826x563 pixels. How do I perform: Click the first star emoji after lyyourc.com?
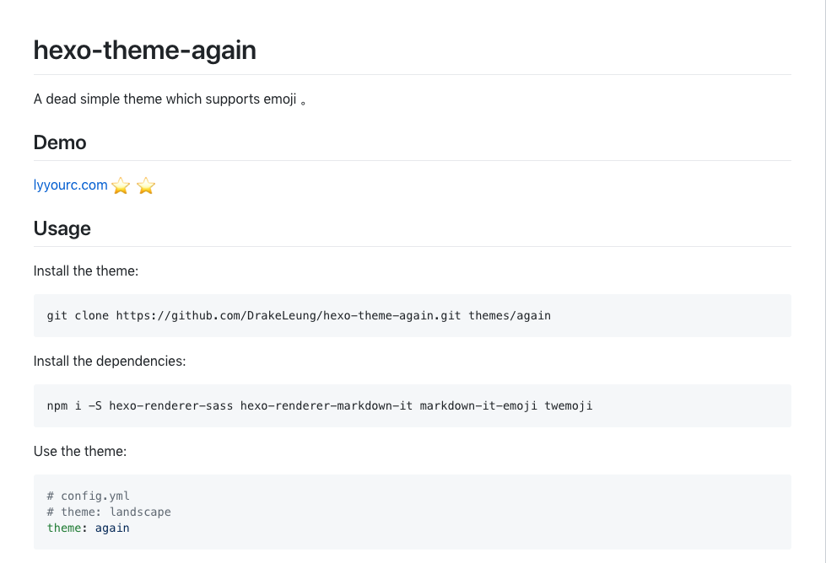coord(121,186)
